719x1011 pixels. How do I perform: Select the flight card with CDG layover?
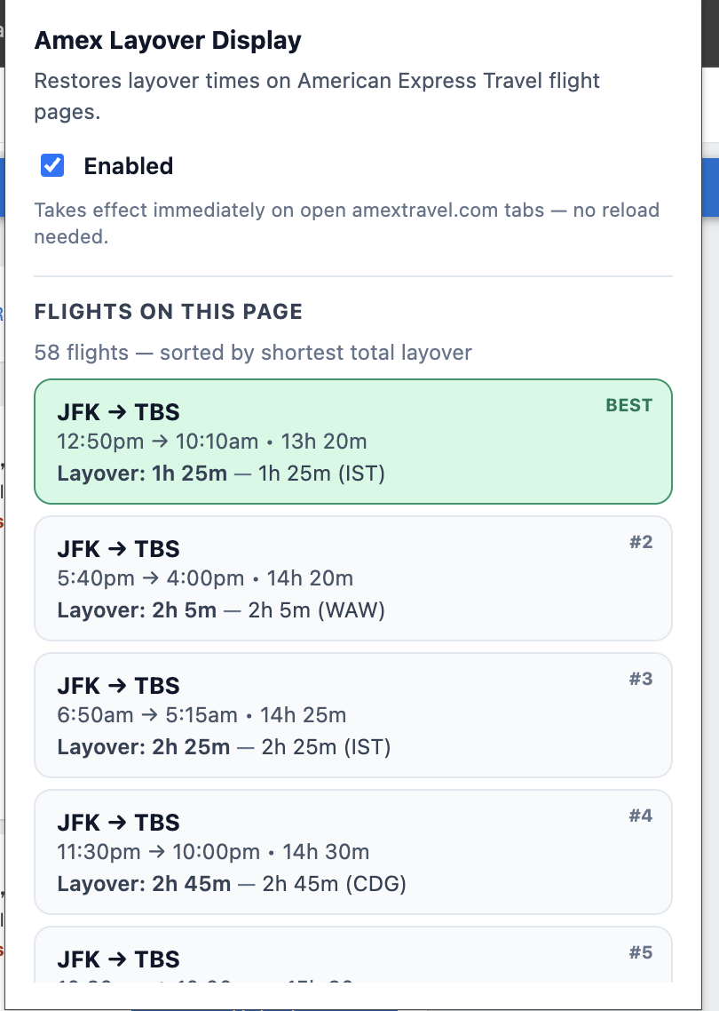click(x=353, y=852)
